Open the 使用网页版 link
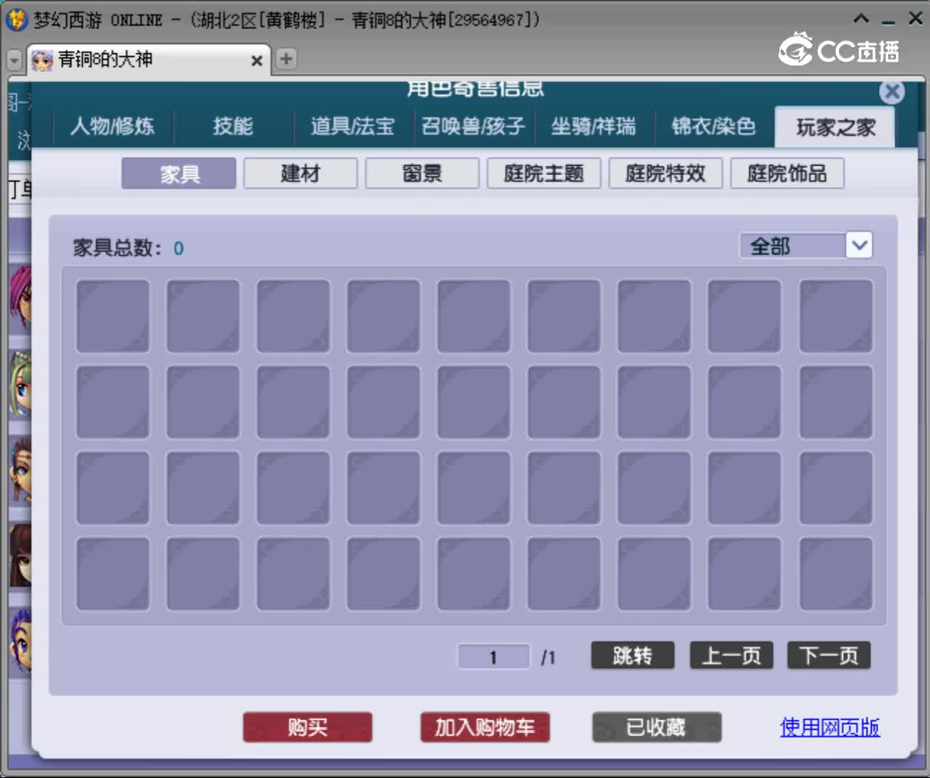This screenshot has width=930, height=778. [x=830, y=727]
